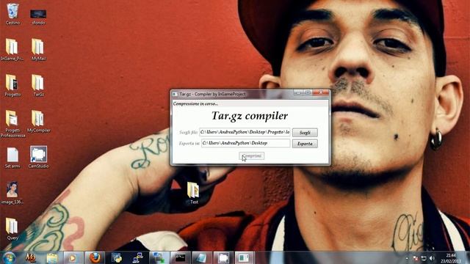Click the Esporta button
Screen dimensions: 470x264
(x=305, y=144)
